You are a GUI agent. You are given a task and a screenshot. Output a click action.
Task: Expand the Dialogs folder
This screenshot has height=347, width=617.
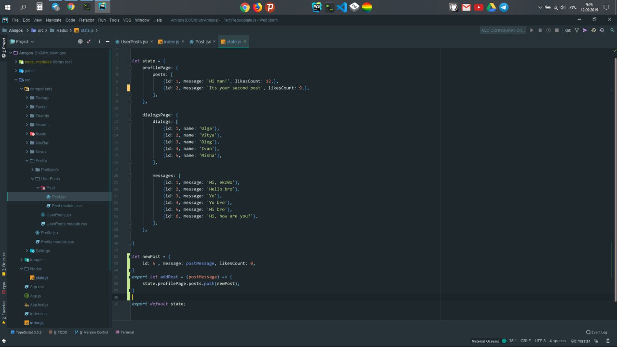coord(27,98)
